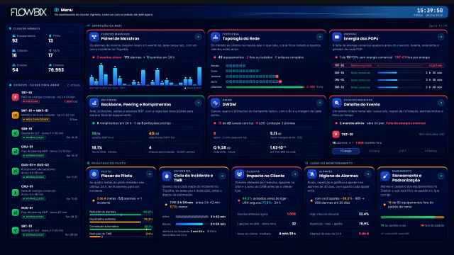Click the MEIA CAPACIDADE badge on SRT-01 = MNT-01

35,120
